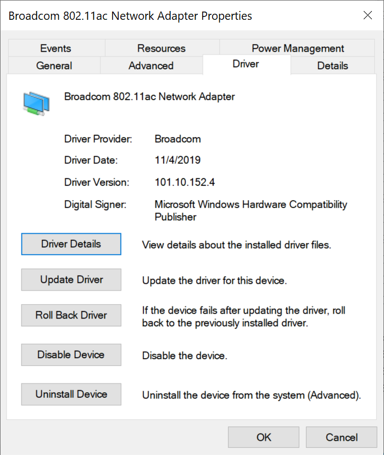
Task: Select the Power Management tab
Action: (x=298, y=48)
